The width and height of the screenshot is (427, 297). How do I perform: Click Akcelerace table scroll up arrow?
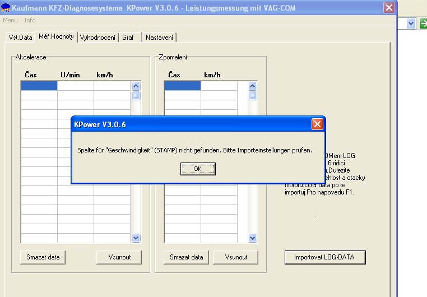coord(136,86)
